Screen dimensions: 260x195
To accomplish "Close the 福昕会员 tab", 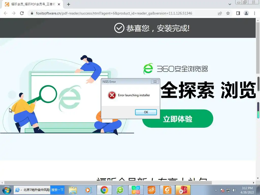I will point(59,5).
